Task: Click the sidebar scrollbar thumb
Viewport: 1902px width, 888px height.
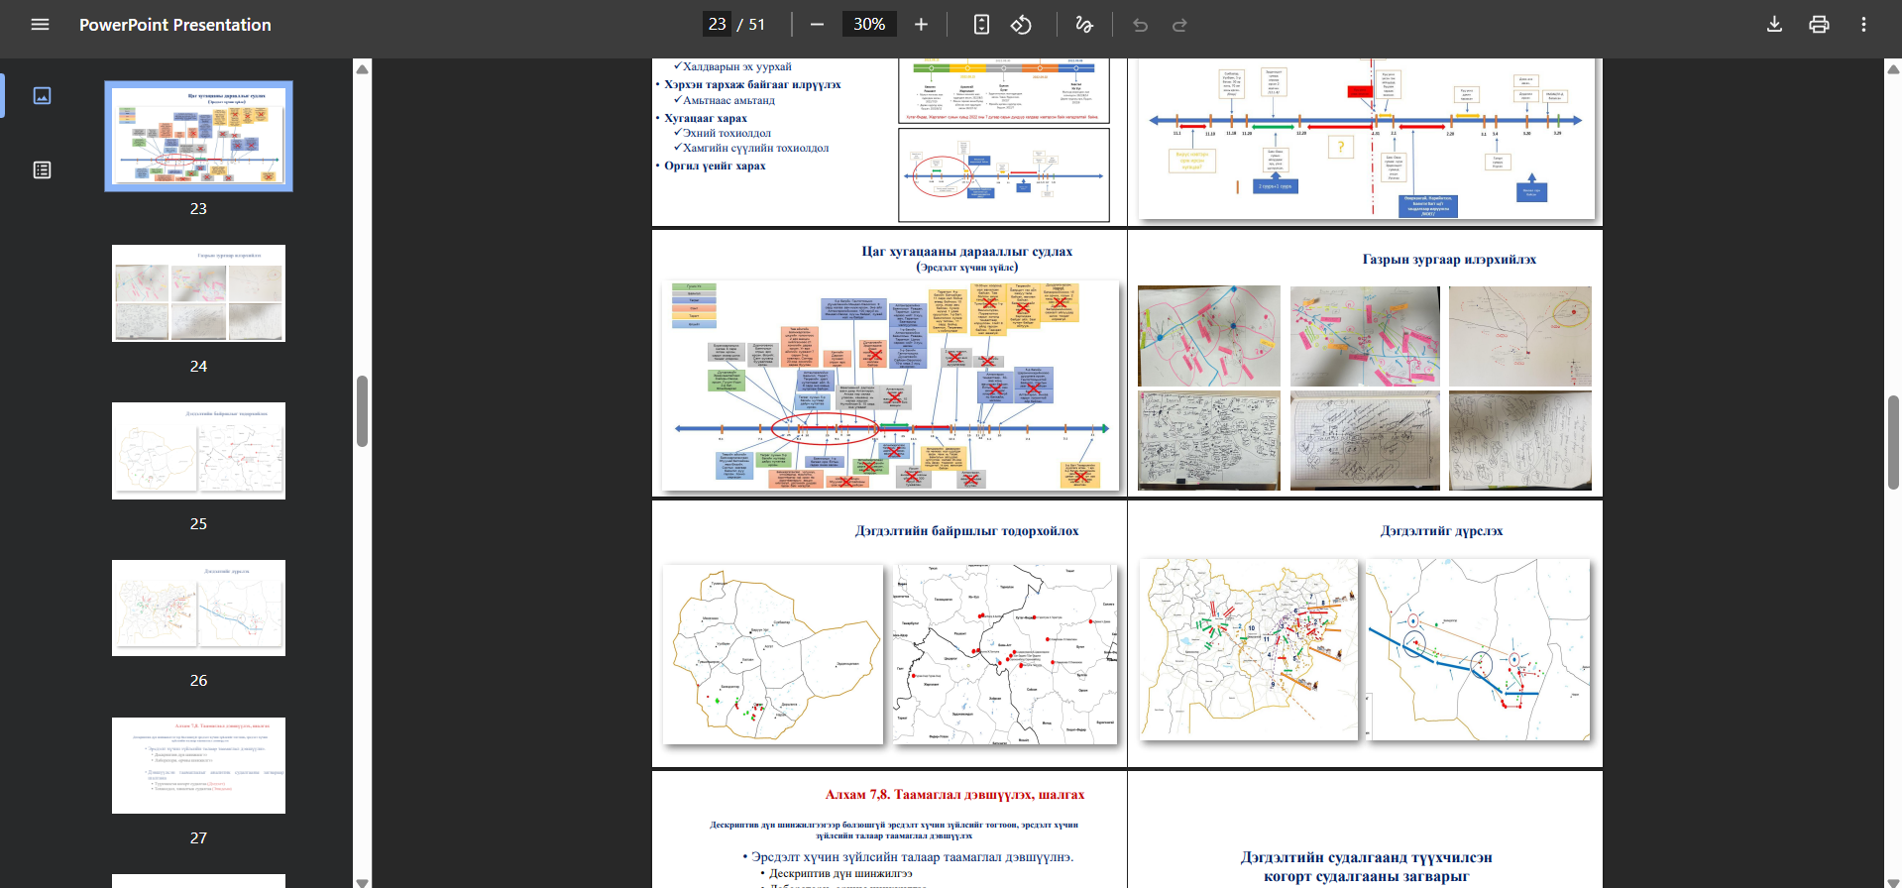Action: pos(362,411)
